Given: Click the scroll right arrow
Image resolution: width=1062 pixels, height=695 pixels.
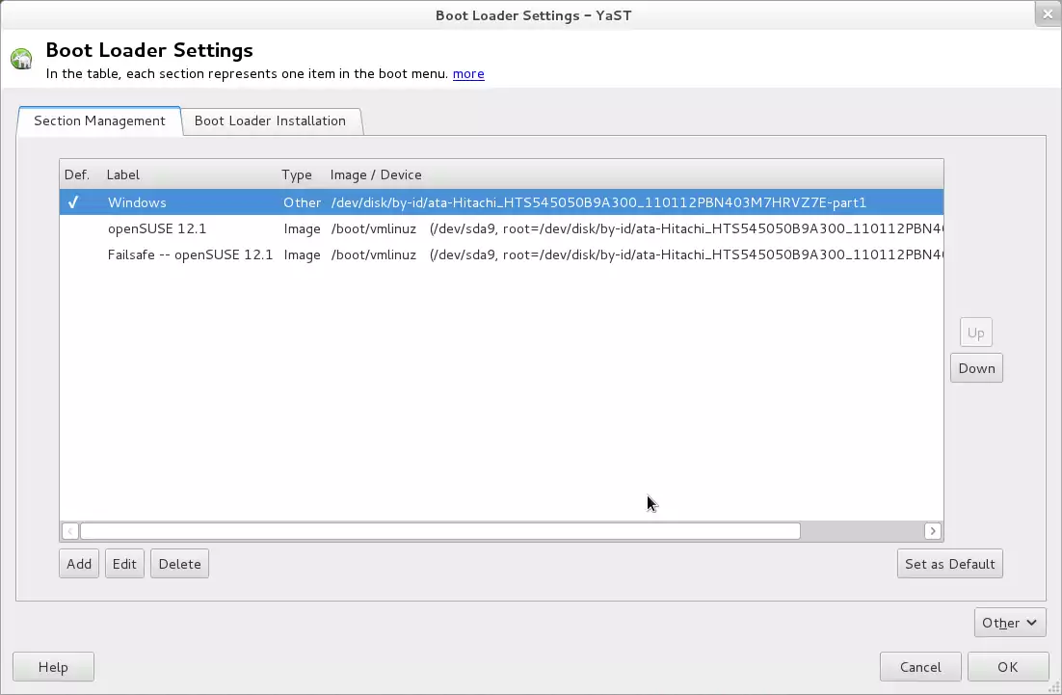Looking at the screenshot, I should coord(932,531).
